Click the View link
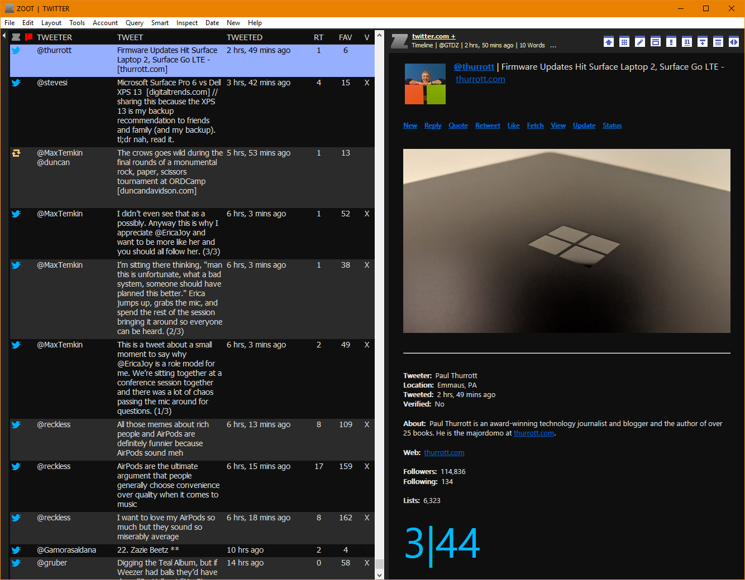This screenshot has width=745, height=580. pyautogui.click(x=558, y=125)
